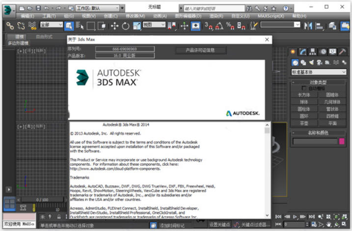Select the Move tool in main toolbar
Viewport: 352px width, 231px height.
tap(115, 26)
